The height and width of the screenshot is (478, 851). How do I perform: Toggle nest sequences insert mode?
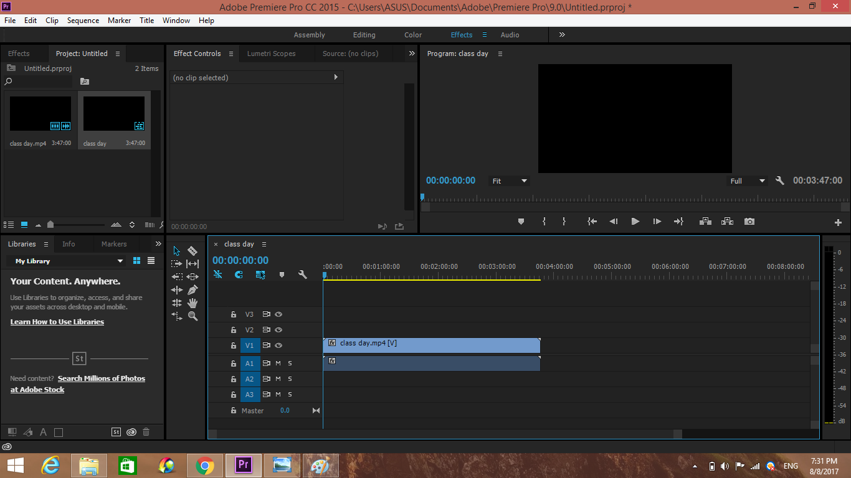click(218, 274)
